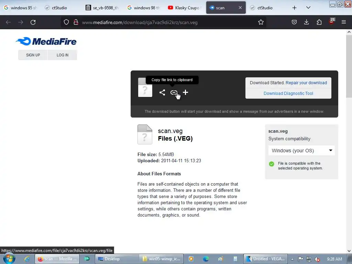Click the scrollbar down arrow
352x264 pixels.
point(349,251)
